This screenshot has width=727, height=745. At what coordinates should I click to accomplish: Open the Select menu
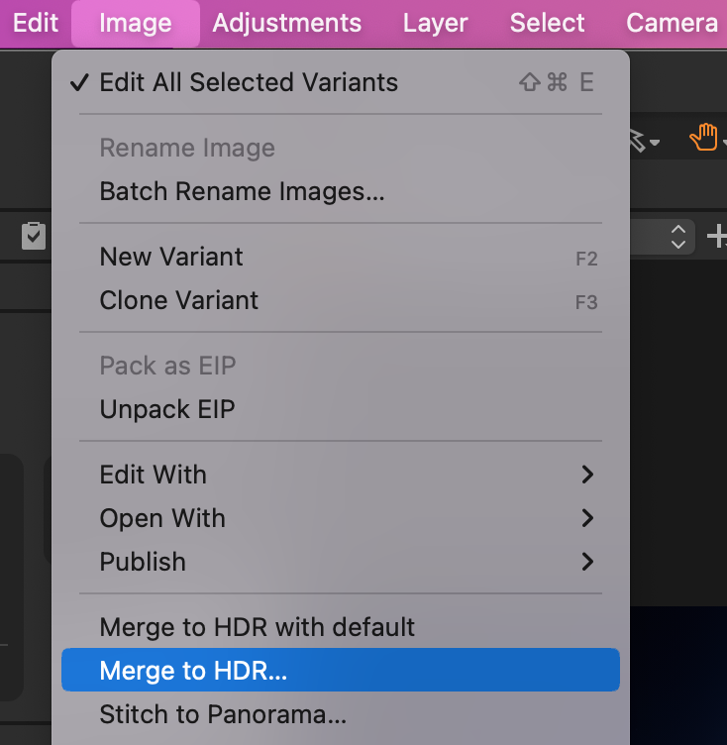(548, 23)
